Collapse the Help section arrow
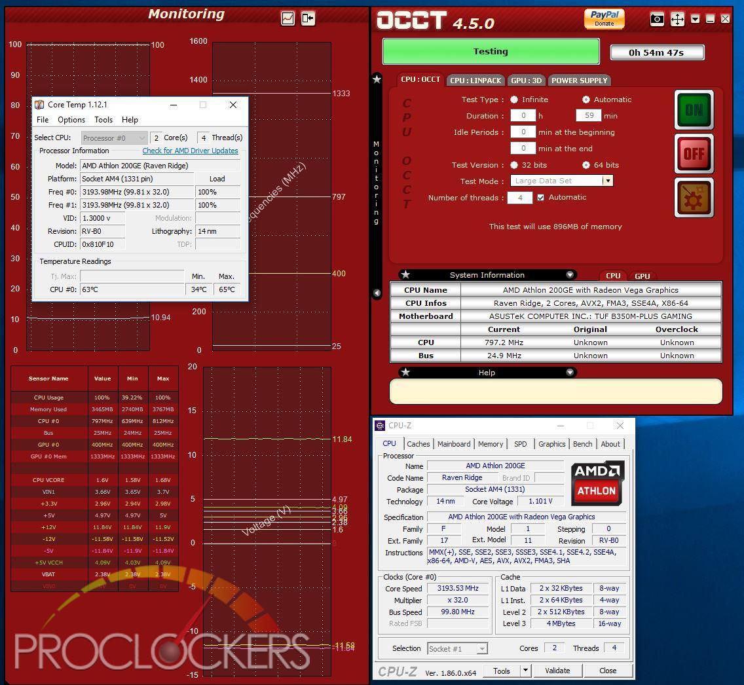 tap(570, 373)
